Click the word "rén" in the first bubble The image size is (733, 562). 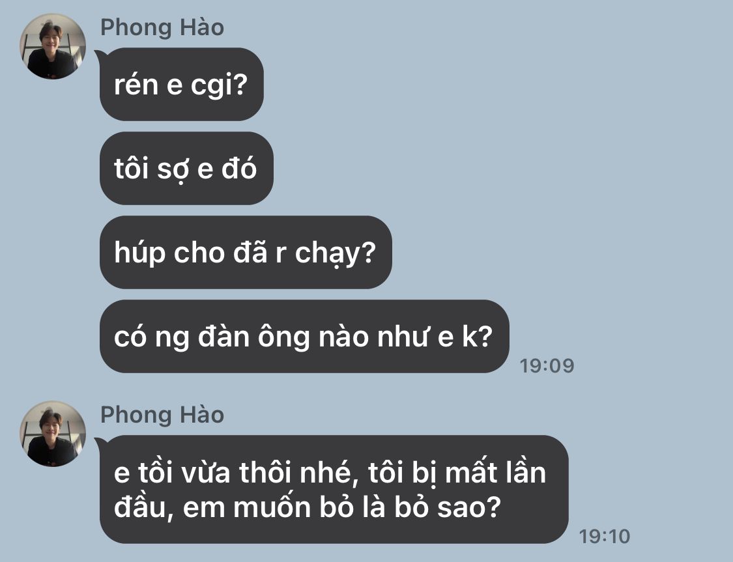click(x=136, y=85)
